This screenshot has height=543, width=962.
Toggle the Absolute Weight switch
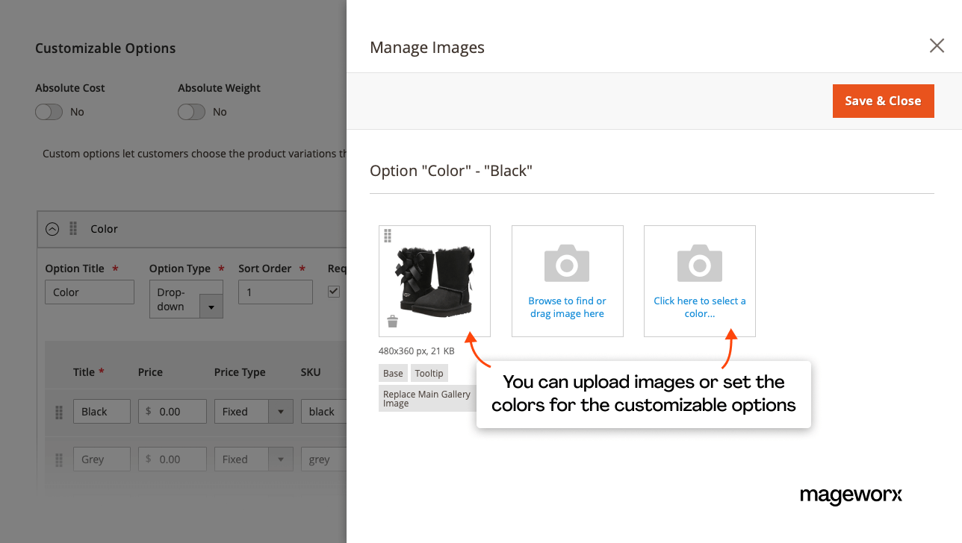(191, 112)
